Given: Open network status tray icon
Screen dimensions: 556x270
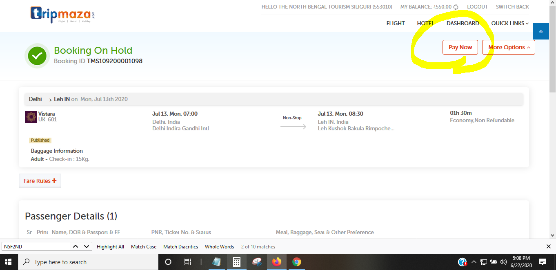Looking at the screenshot, I should [484, 262].
